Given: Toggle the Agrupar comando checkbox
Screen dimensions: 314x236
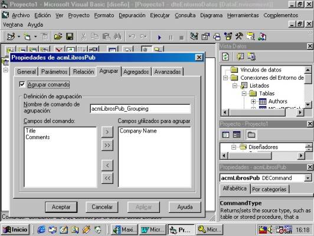Looking at the screenshot, I should tap(22, 84).
